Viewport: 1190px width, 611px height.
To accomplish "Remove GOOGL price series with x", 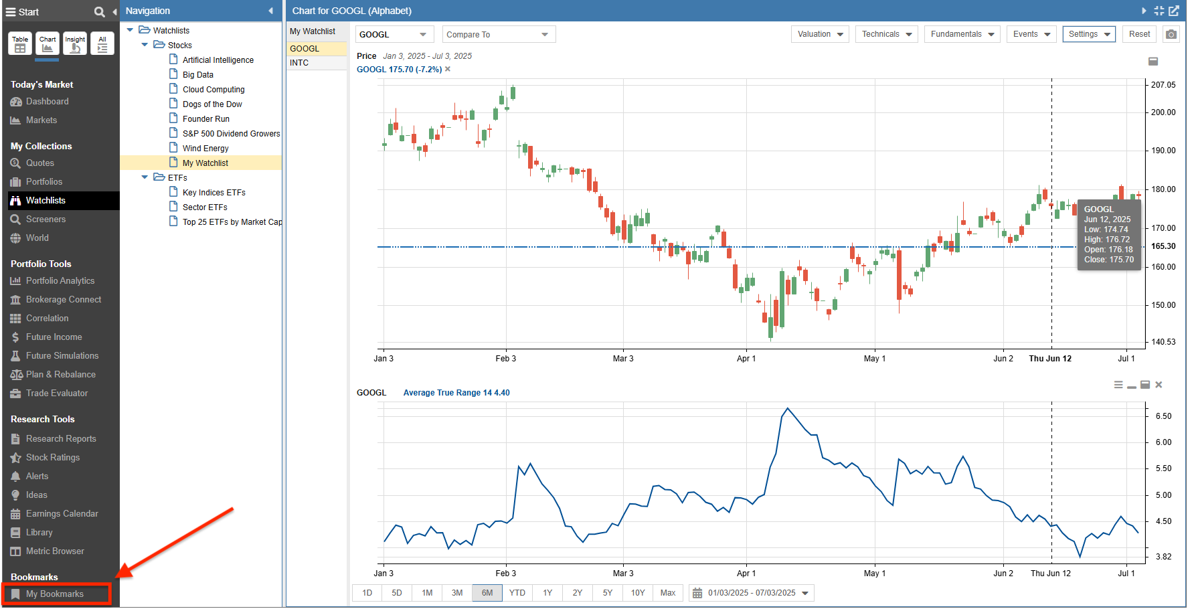I will tap(448, 69).
